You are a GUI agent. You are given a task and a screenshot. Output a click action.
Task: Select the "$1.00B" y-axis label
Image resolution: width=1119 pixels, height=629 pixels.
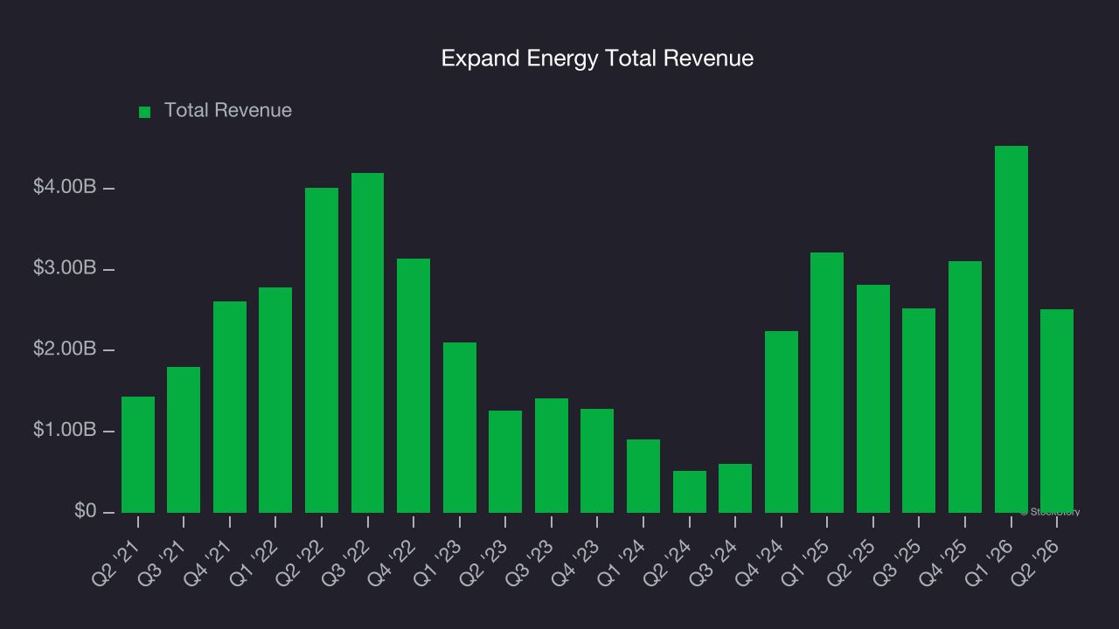(x=65, y=431)
